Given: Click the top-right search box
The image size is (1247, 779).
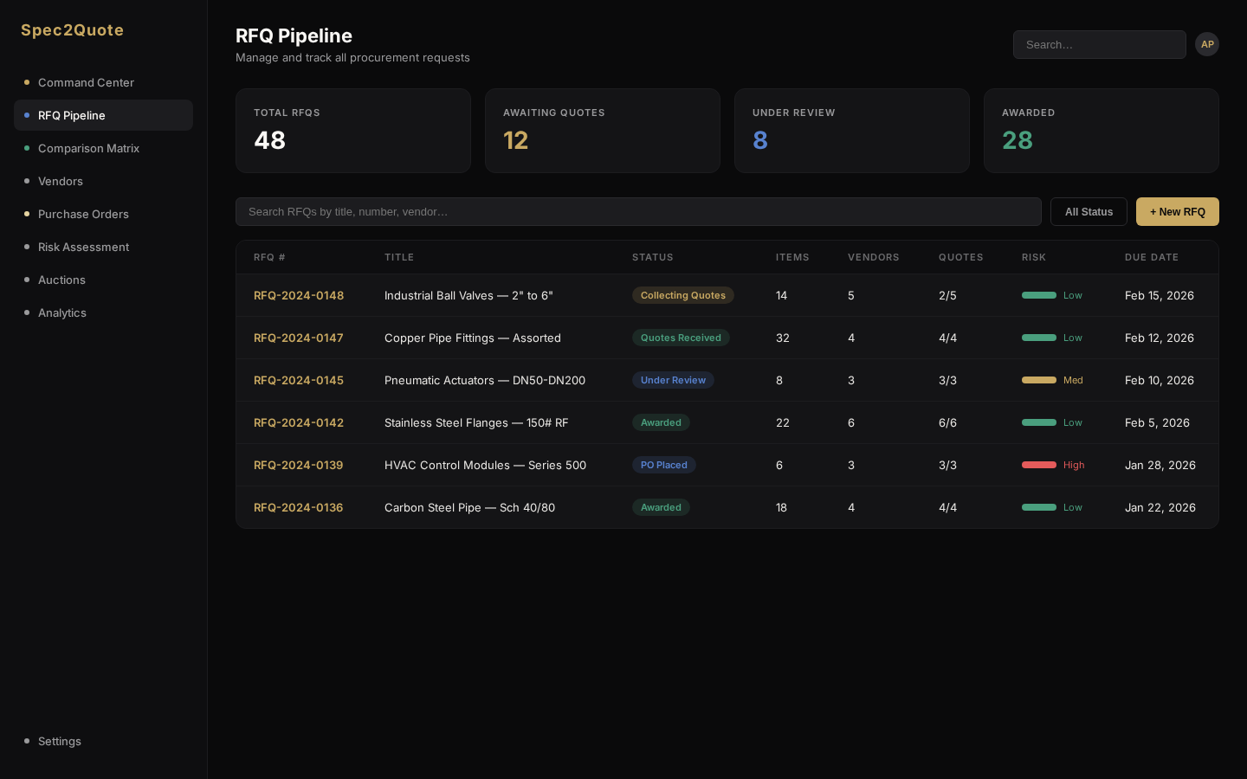Looking at the screenshot, I should [x=1100, y=44].
